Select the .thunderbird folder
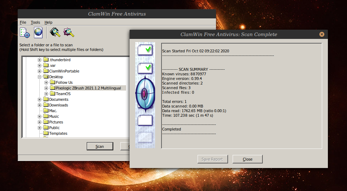The height and width of the screenshot is (191, 347). (x=60, y=60)
